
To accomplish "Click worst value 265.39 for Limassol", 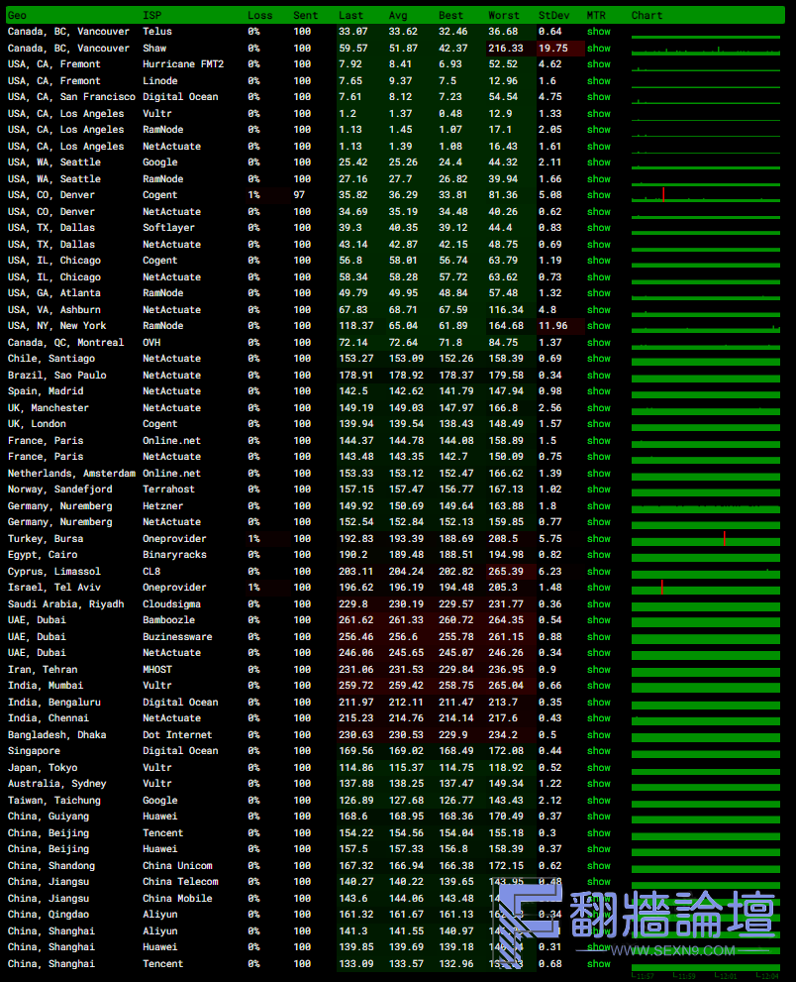I will click(x=506, y=571).
